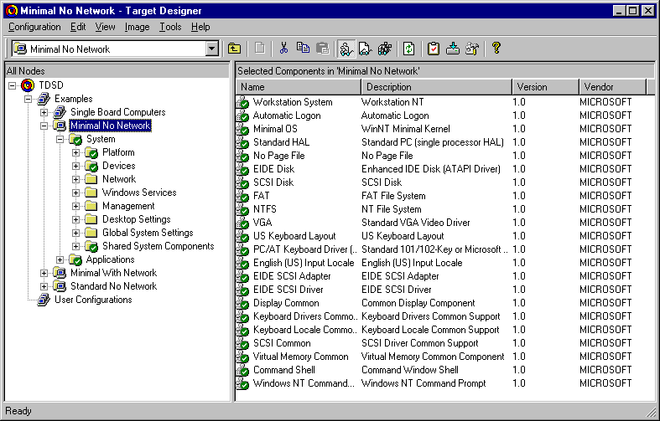The width and height of the screenshot is (660, 421).
Task: Click the green check icon beside NTFS
Action: 243,210
